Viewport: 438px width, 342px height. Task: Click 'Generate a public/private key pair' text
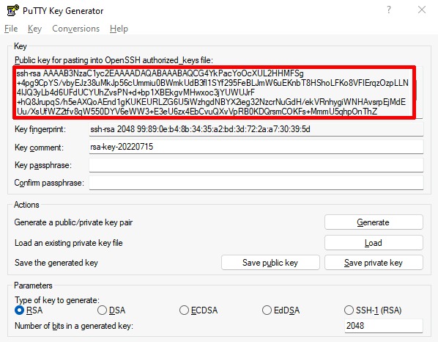coord(73,222)
